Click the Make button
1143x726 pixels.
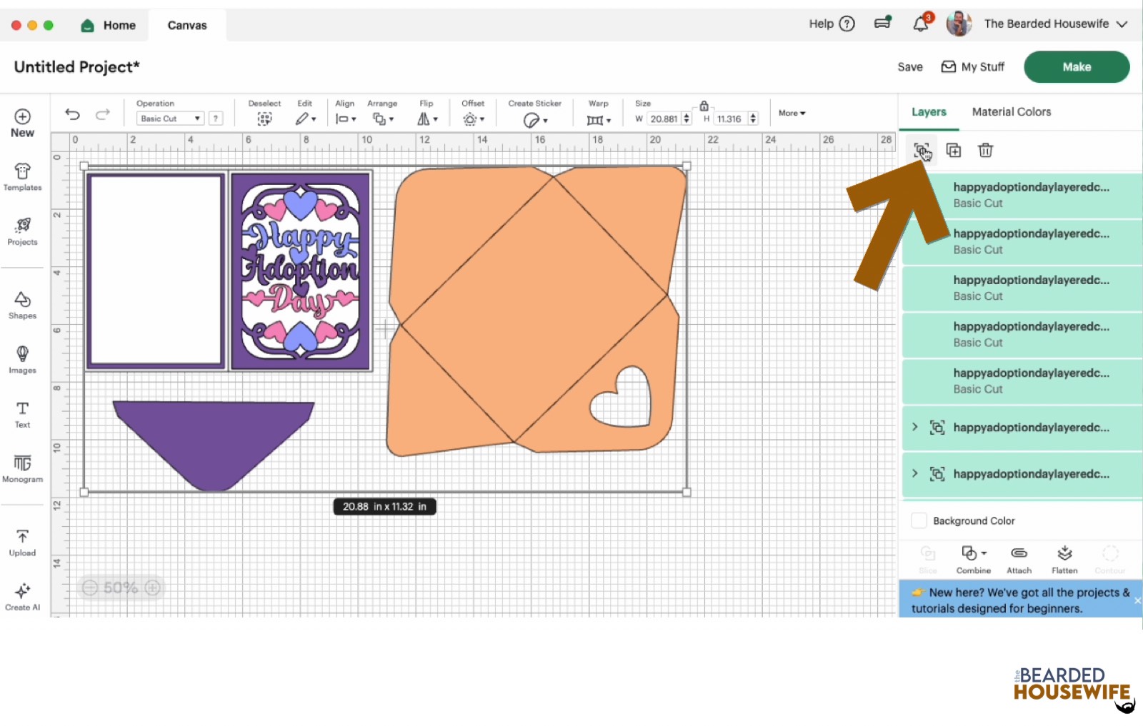tap(1076, 66)
